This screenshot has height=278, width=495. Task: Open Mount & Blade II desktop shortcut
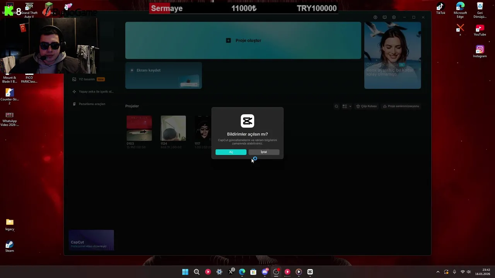(x=10, y=79)
